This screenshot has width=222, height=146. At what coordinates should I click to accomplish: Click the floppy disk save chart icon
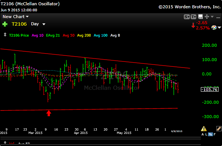pos(200,17)
